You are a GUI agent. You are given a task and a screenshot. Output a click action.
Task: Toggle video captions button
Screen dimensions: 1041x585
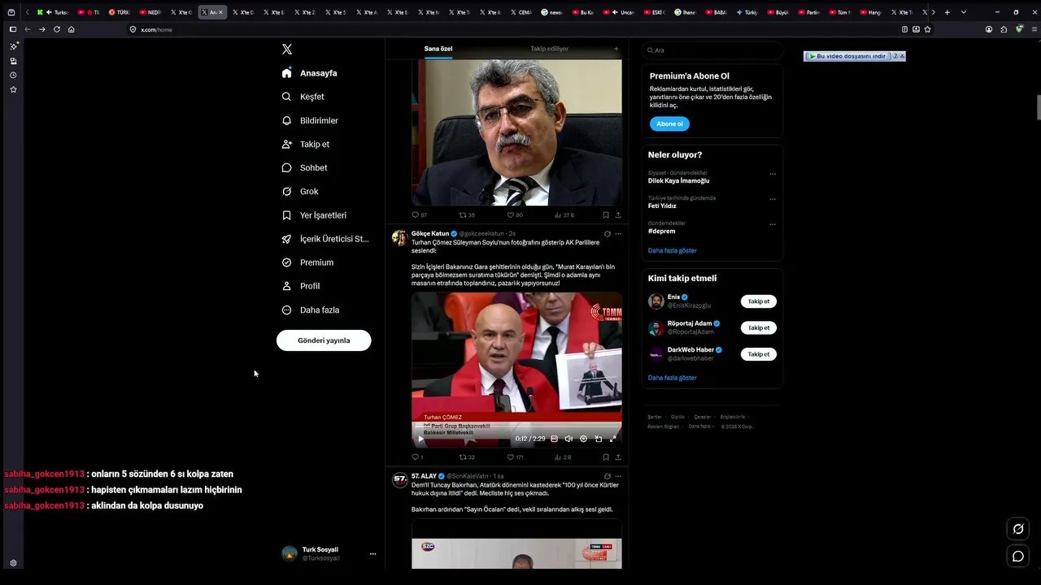(x=554, y=439)
